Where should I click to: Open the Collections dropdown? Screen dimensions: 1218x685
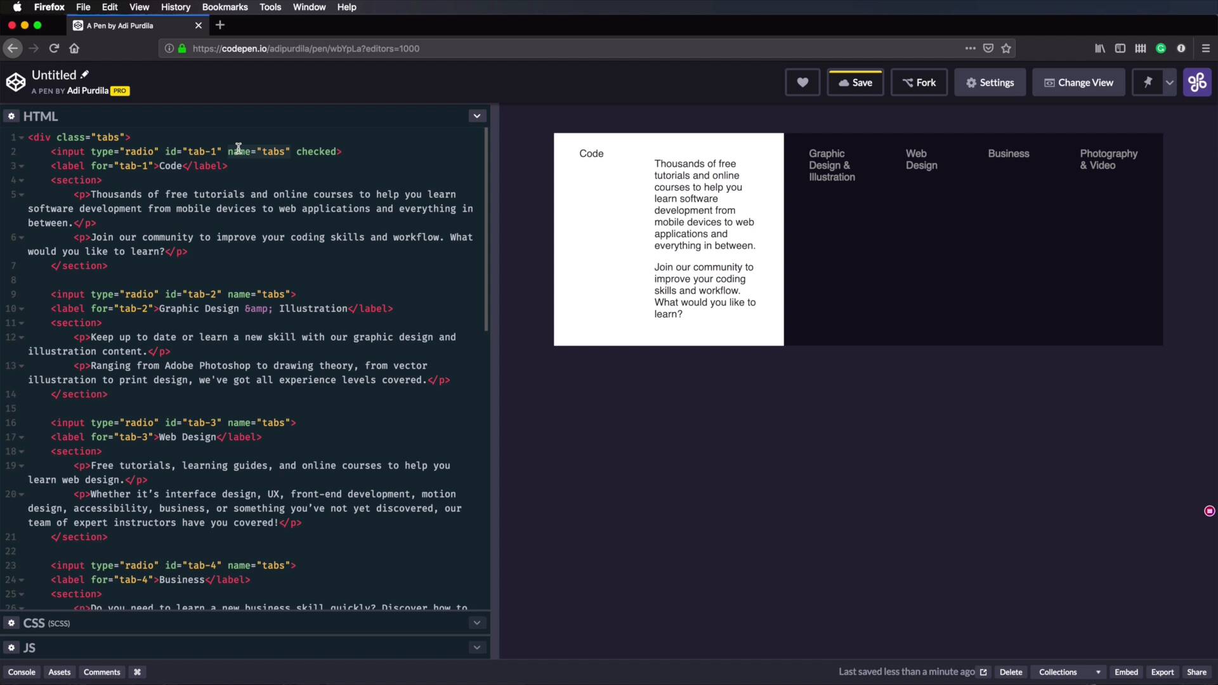point(1068,672)
